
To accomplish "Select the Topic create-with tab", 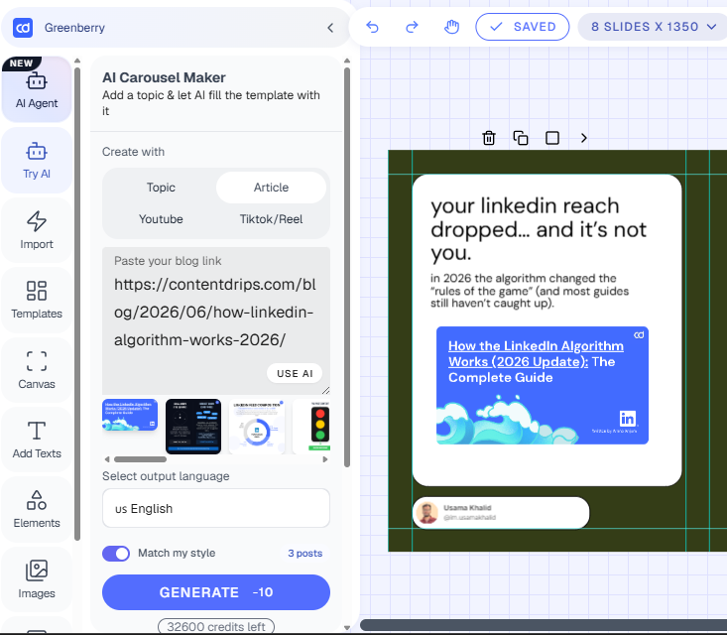I will coord(161,188).
